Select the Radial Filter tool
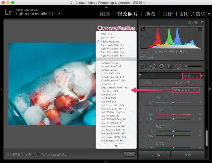 tap(178, 66)
